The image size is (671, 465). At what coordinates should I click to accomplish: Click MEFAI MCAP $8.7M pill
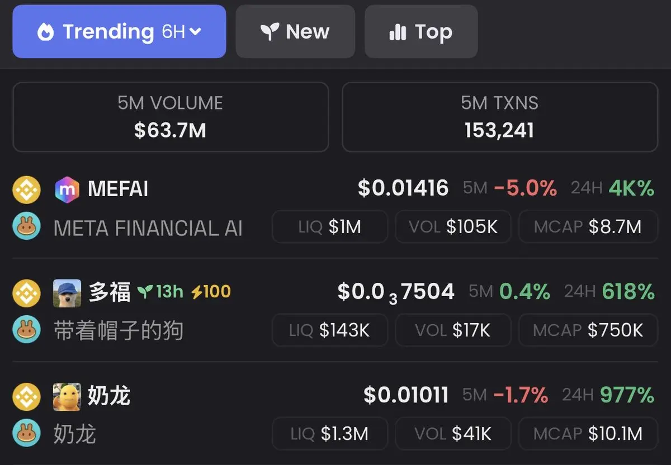click(x=587, y=227)
